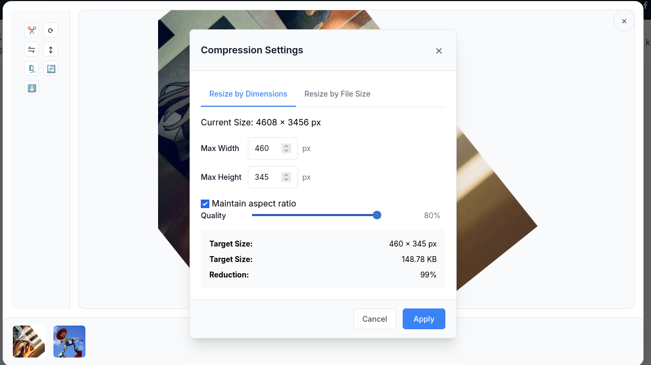This screenshot has height=365, width=651.
Task: Click the Quality slider handle
Action: [x=377, y=215]
